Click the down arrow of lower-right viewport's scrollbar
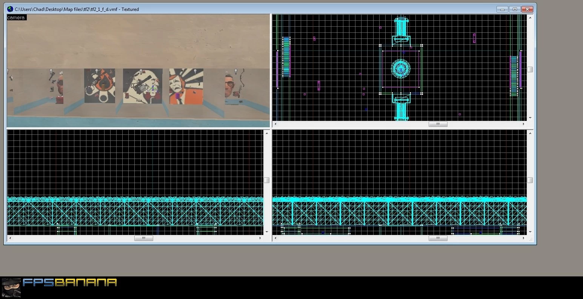 tap(530, 232)
